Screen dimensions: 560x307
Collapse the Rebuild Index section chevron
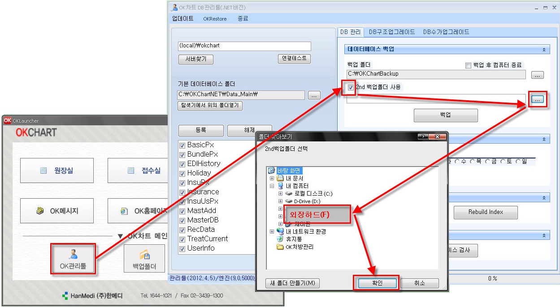point(545,198)
